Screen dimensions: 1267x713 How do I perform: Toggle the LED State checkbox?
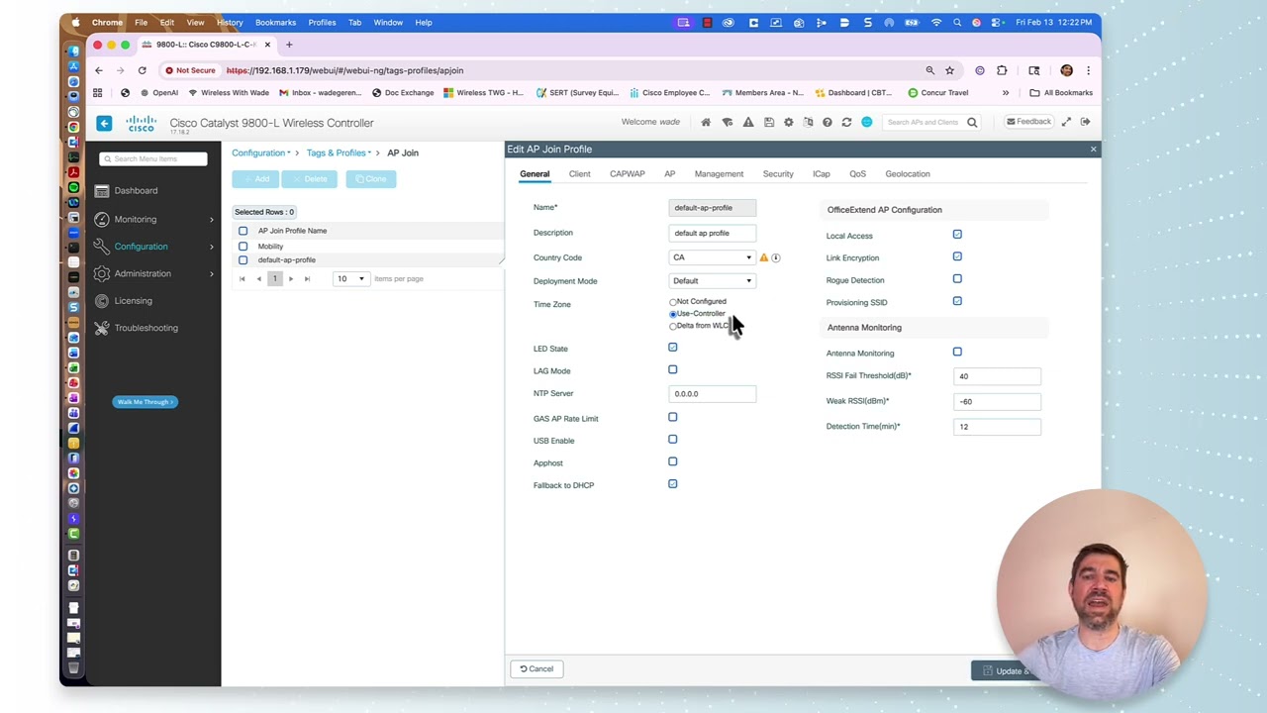tap(673, 348)
